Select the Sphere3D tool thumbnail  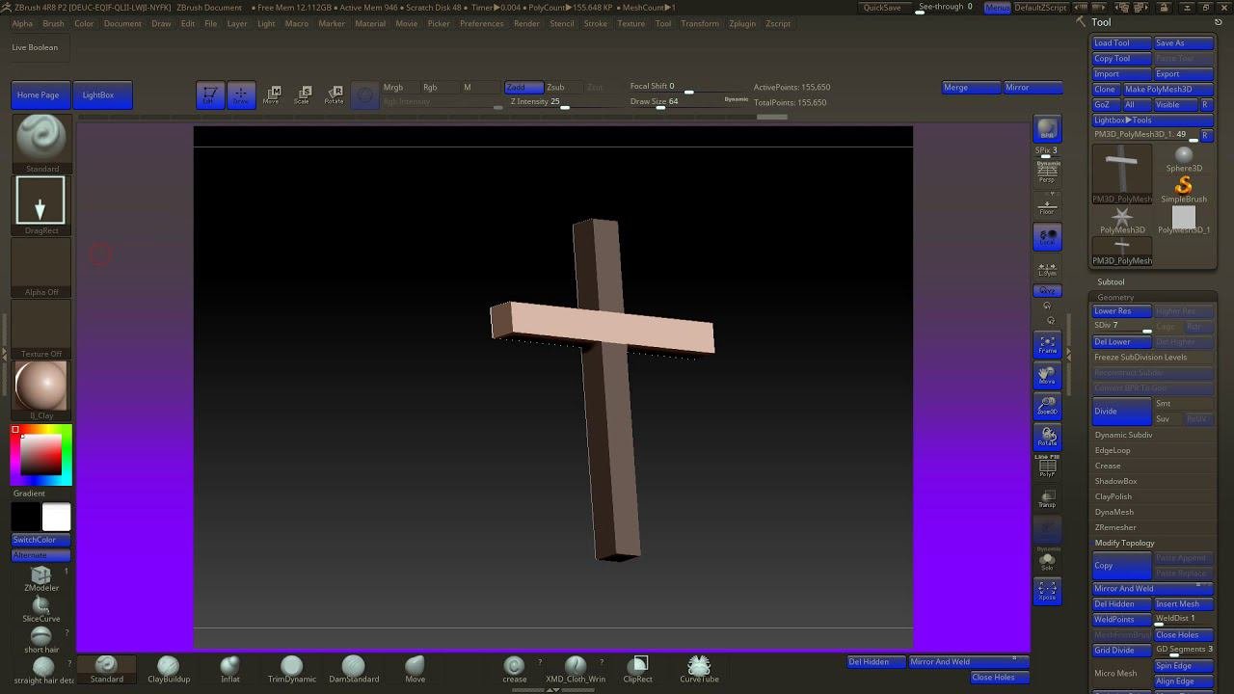pyautogui.click(x=1184, y=158)
